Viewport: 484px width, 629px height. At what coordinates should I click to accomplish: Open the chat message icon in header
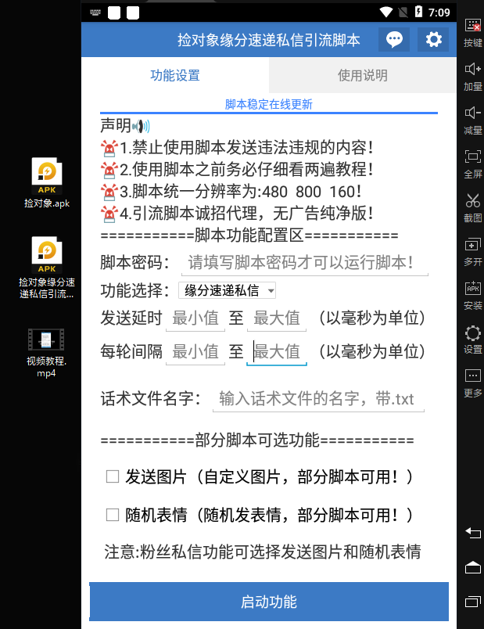[x=394, y=40]
